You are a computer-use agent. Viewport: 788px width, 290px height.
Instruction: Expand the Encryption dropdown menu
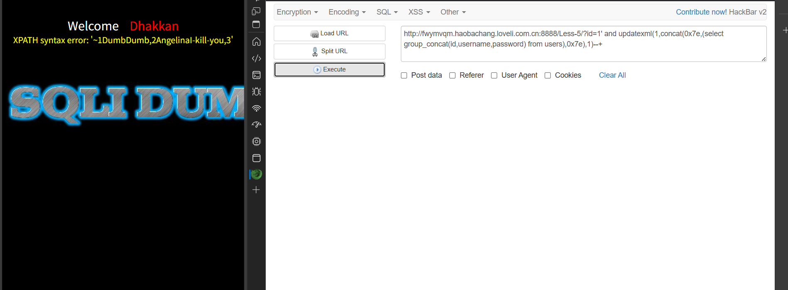[x=297, y=12]
